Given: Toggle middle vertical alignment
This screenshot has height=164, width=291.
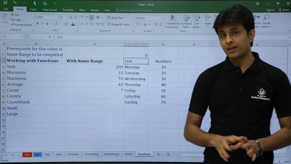Looking at the screenshot, I should (x=87, y=17).
